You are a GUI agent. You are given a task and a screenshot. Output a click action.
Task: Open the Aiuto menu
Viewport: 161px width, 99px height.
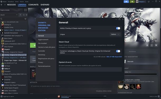click(x=27, y=2)
